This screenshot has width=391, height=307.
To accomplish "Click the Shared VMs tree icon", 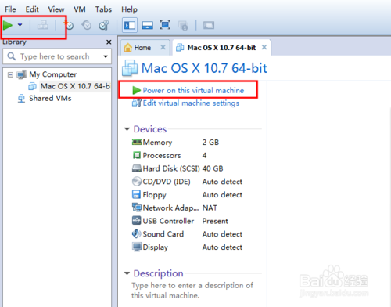I will (21, 99).
